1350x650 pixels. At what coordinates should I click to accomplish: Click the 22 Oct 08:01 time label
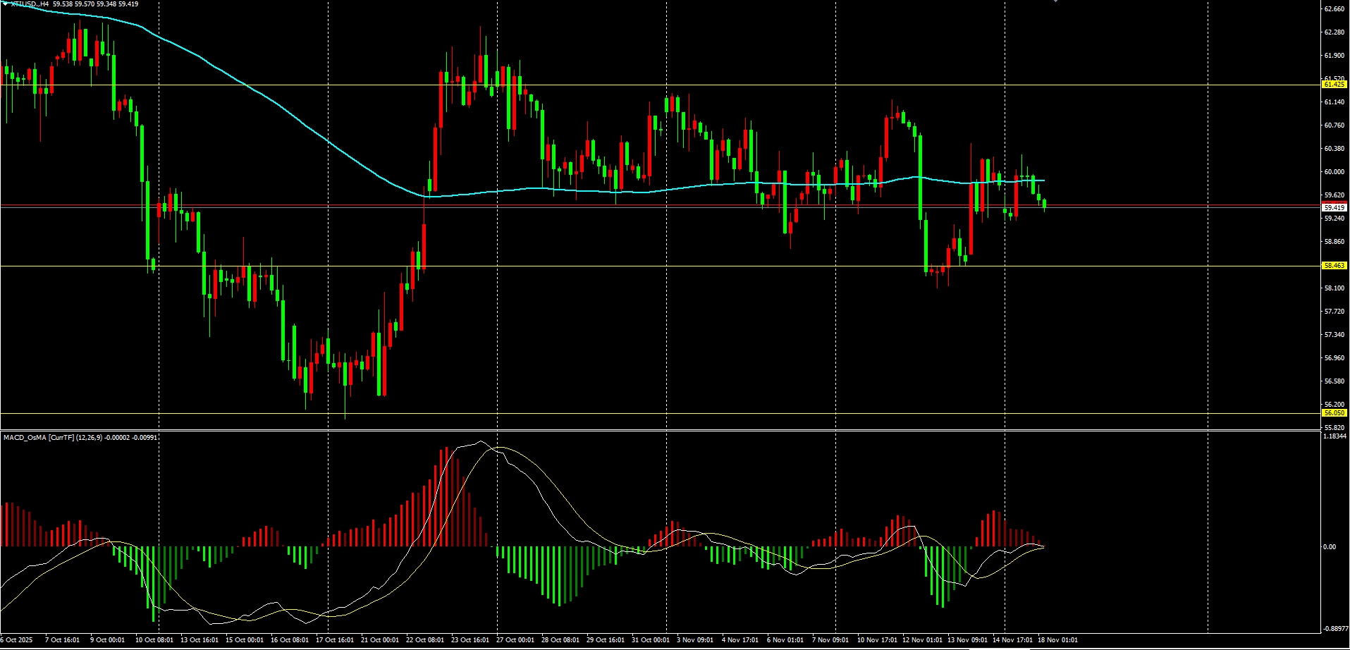424,640
